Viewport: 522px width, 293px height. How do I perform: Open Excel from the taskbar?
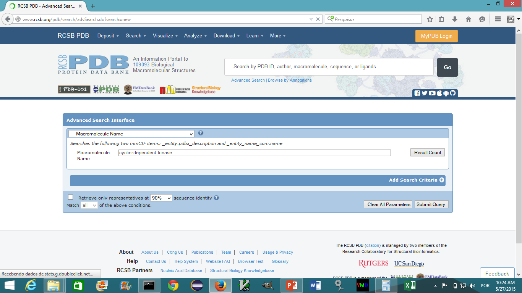(x=410, y=285)
